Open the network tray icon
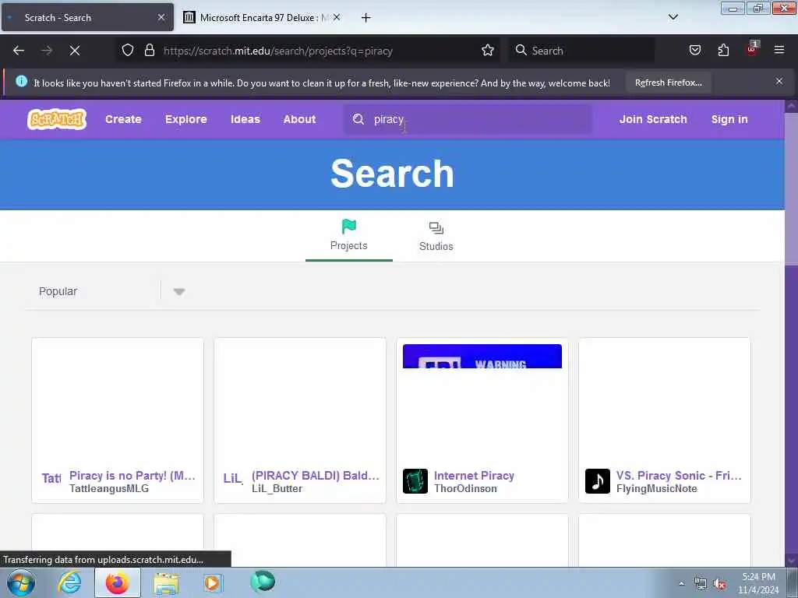Viewport: 798px width, 598px height. pos(701,583)
